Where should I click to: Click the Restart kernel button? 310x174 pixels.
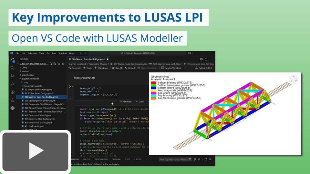pos(130,68)
